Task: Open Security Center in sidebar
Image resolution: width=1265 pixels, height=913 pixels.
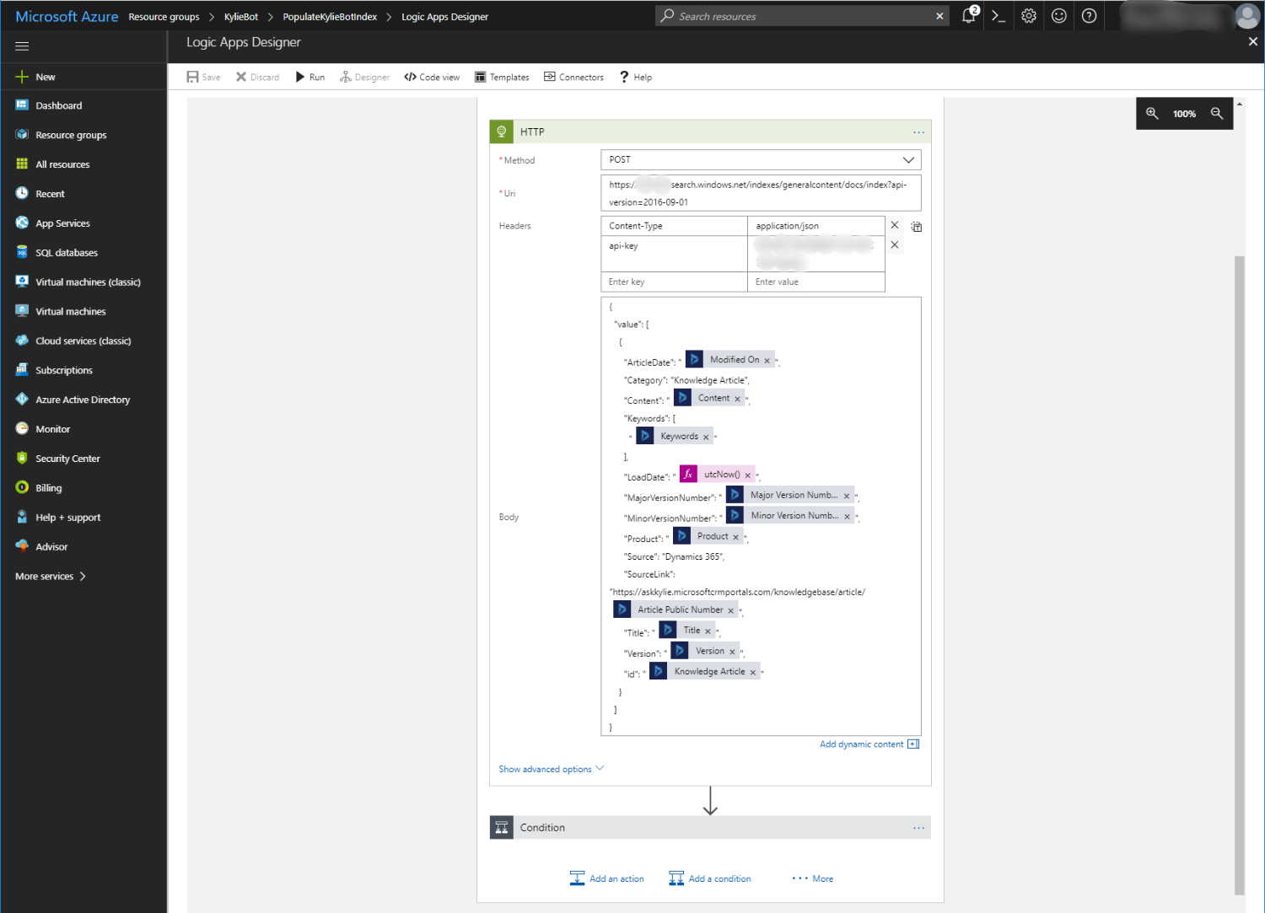Action: click(67, 459)
